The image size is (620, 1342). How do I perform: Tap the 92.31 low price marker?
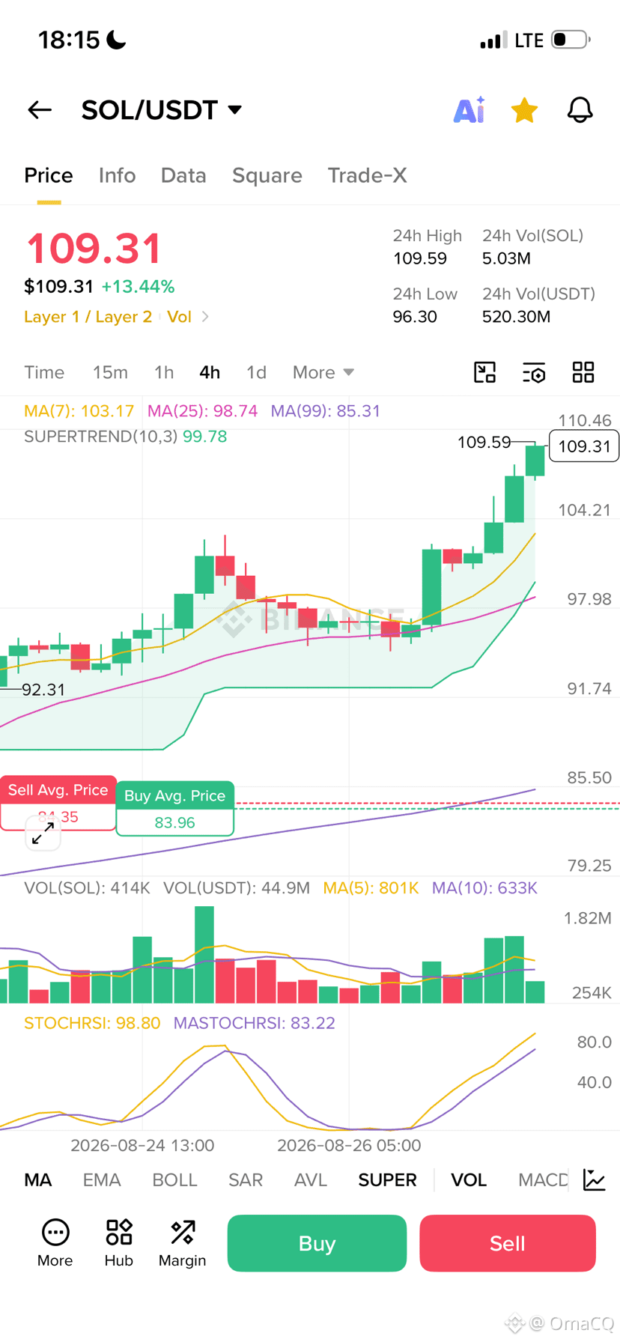tap(43, 690)
